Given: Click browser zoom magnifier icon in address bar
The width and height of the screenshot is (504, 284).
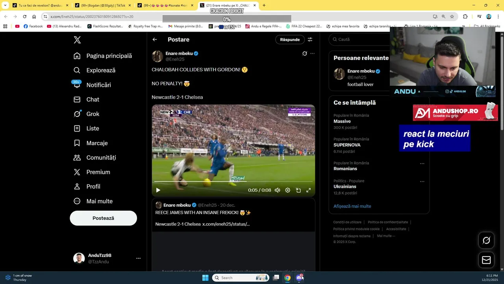Looking at the screenshot, I should [x=443, y=17].
